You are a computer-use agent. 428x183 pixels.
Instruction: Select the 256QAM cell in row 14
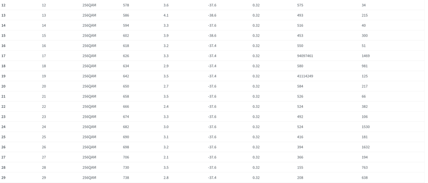pyautogui.click(x=89, y=26)
